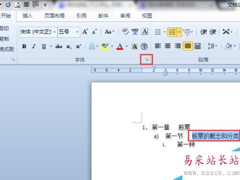
Task: Switch to the 插入 tab
Action: pyautogui.click(x=27, y=16)
